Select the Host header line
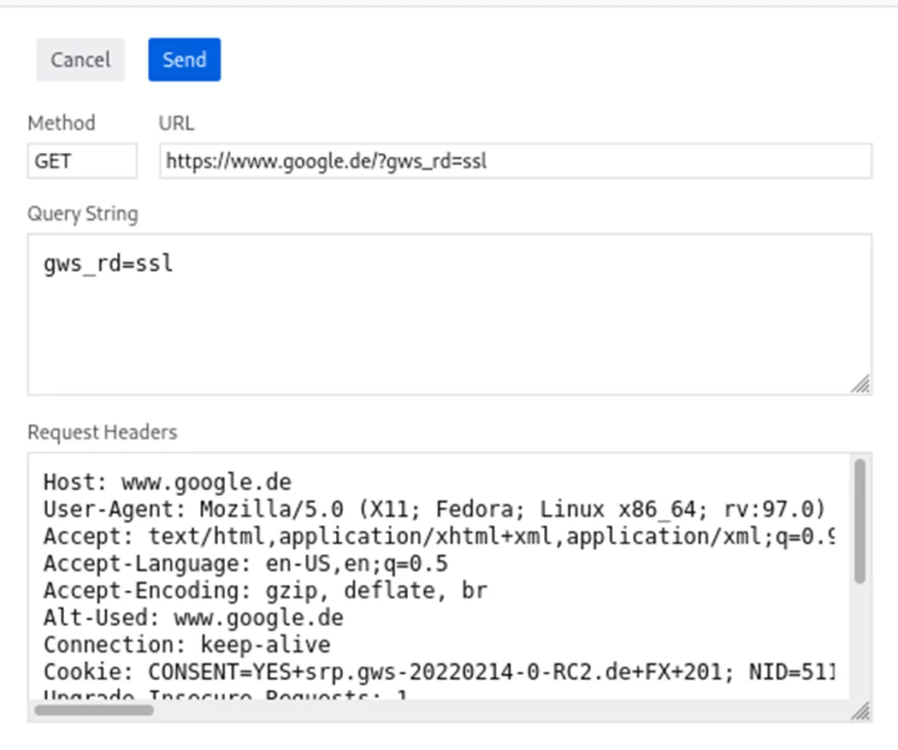898x750 pixels. pyautogui.click(x=168, y=482)
